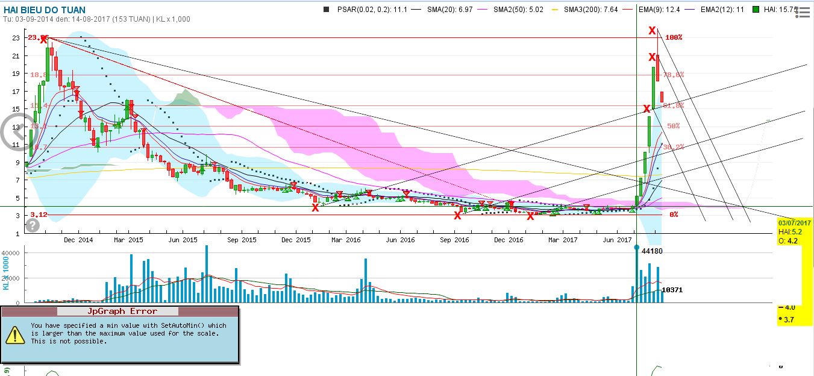Click the date range subtitle with 153 TUAN

click(97, 19)
